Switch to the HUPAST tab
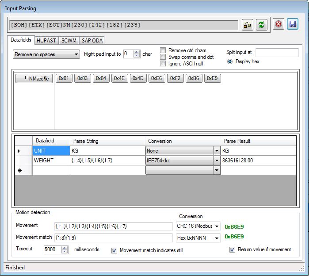Viewport: 309px width, 276px height. 46,41
